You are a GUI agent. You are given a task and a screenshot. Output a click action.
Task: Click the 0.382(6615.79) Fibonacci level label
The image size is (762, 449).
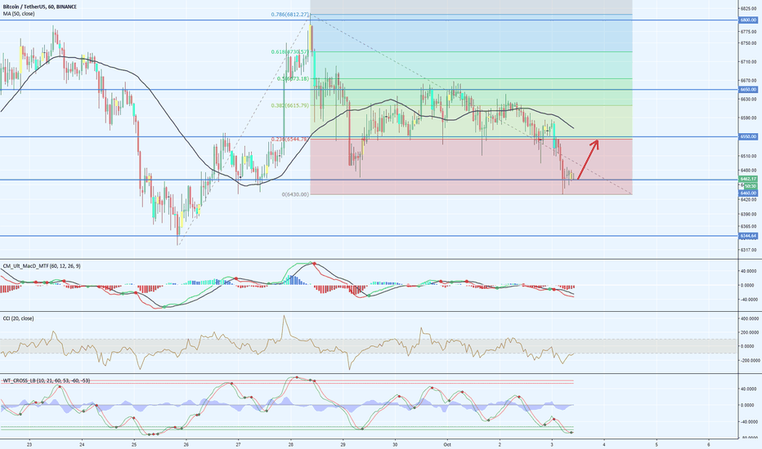coord(289,105)
